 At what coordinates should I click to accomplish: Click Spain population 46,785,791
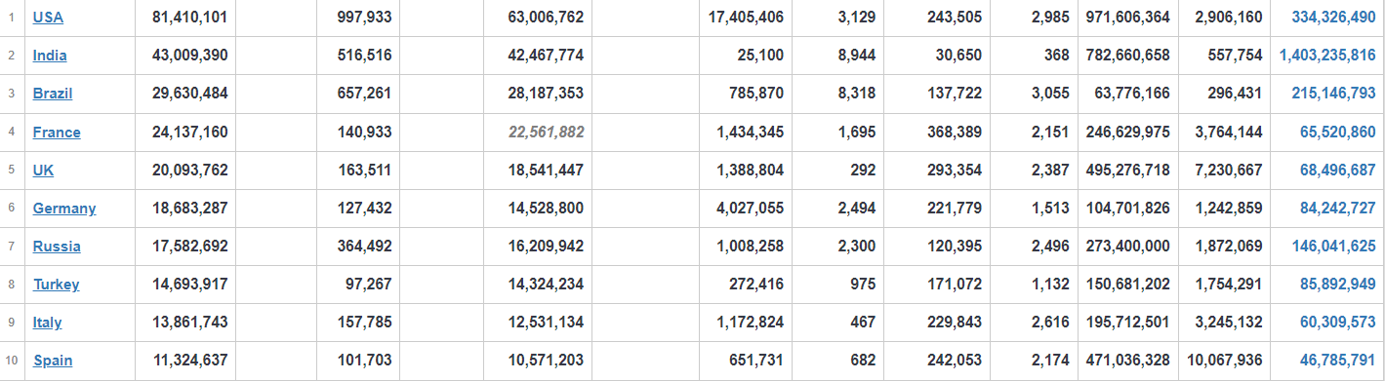point(1337,361)
